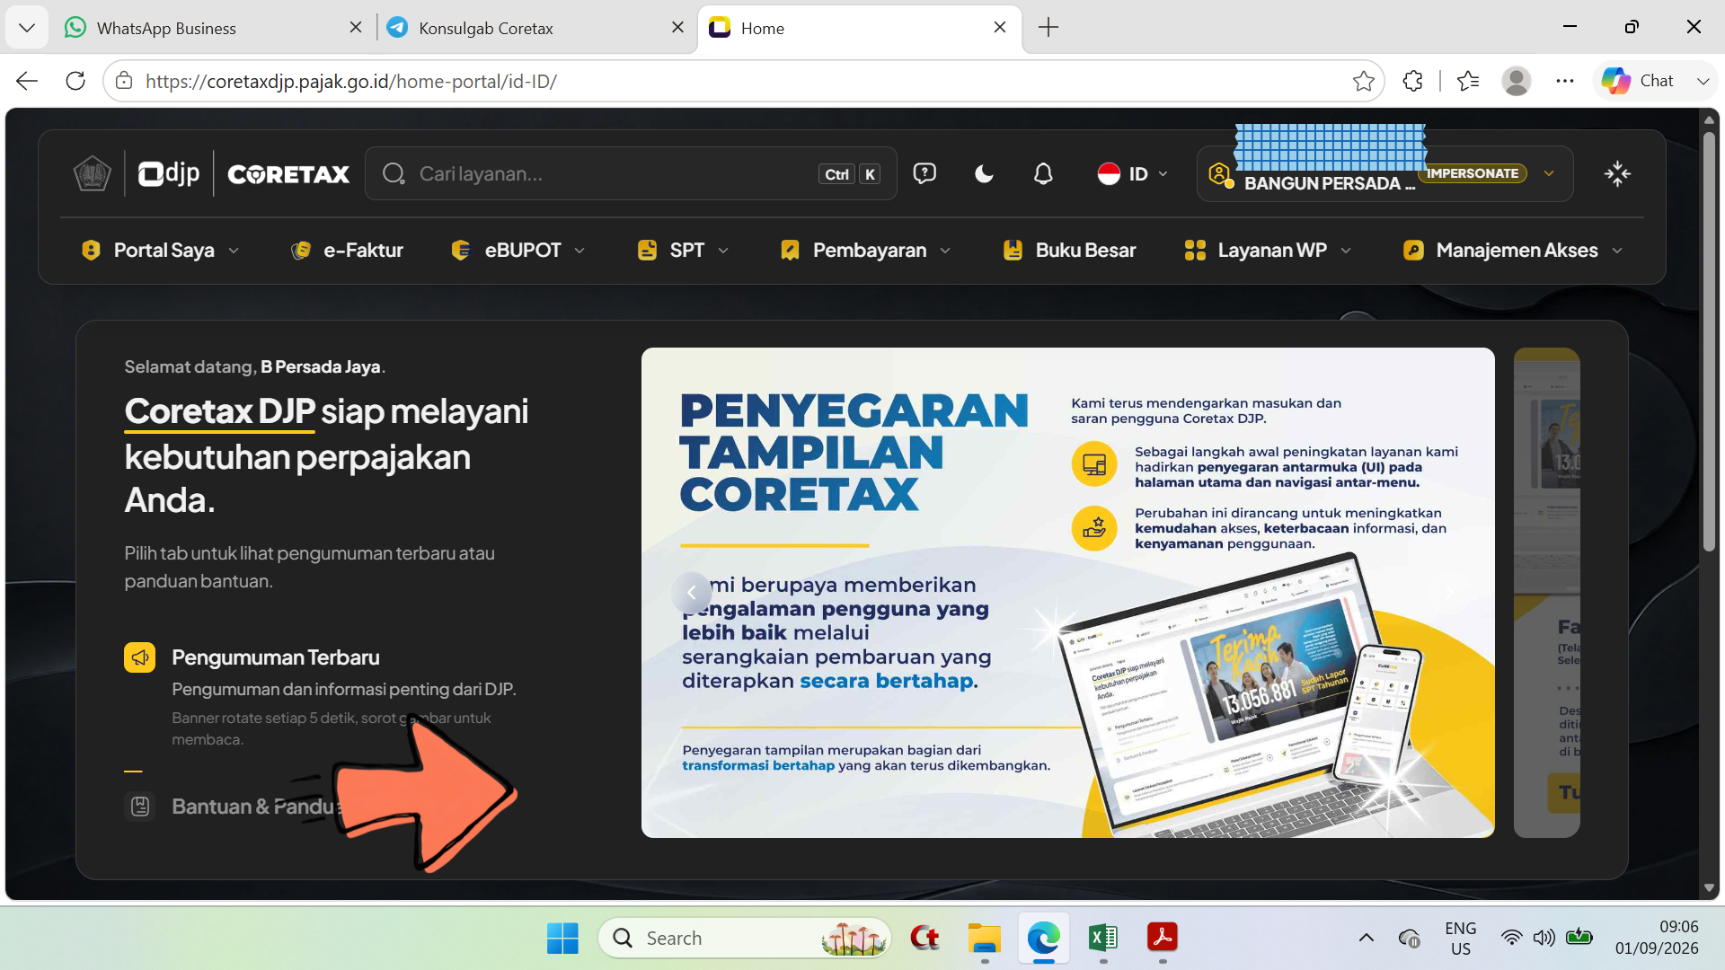Click the next banner thumbnail on right

(x=1546, y=593)
